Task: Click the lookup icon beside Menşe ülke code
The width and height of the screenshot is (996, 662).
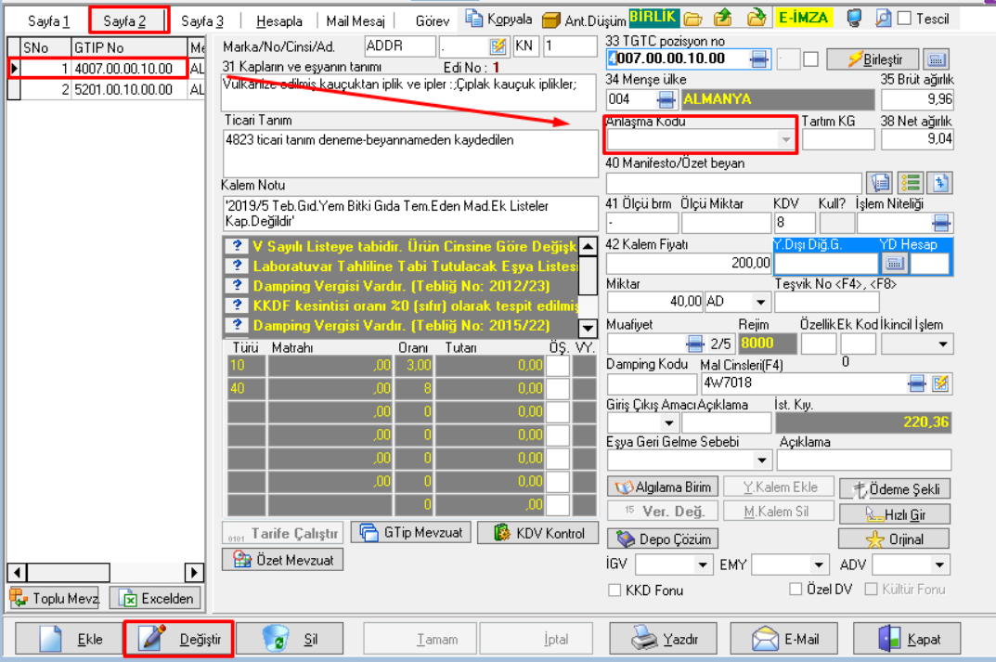Action: click(665, 99)
